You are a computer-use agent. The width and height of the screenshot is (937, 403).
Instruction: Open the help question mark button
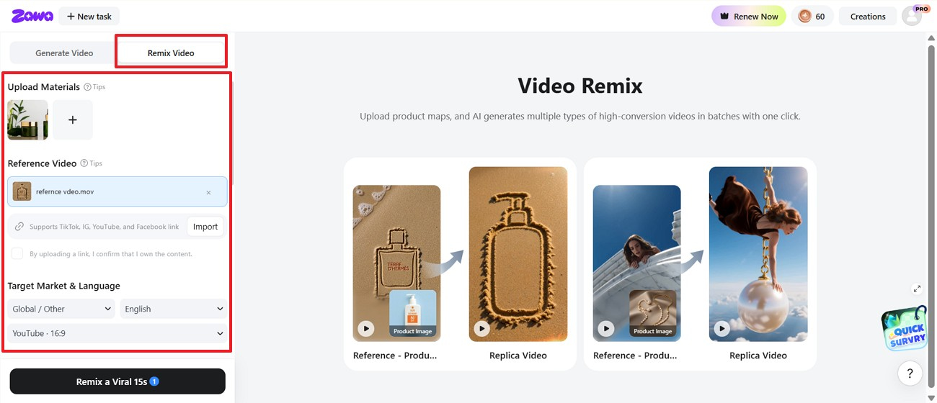(910, 373)
